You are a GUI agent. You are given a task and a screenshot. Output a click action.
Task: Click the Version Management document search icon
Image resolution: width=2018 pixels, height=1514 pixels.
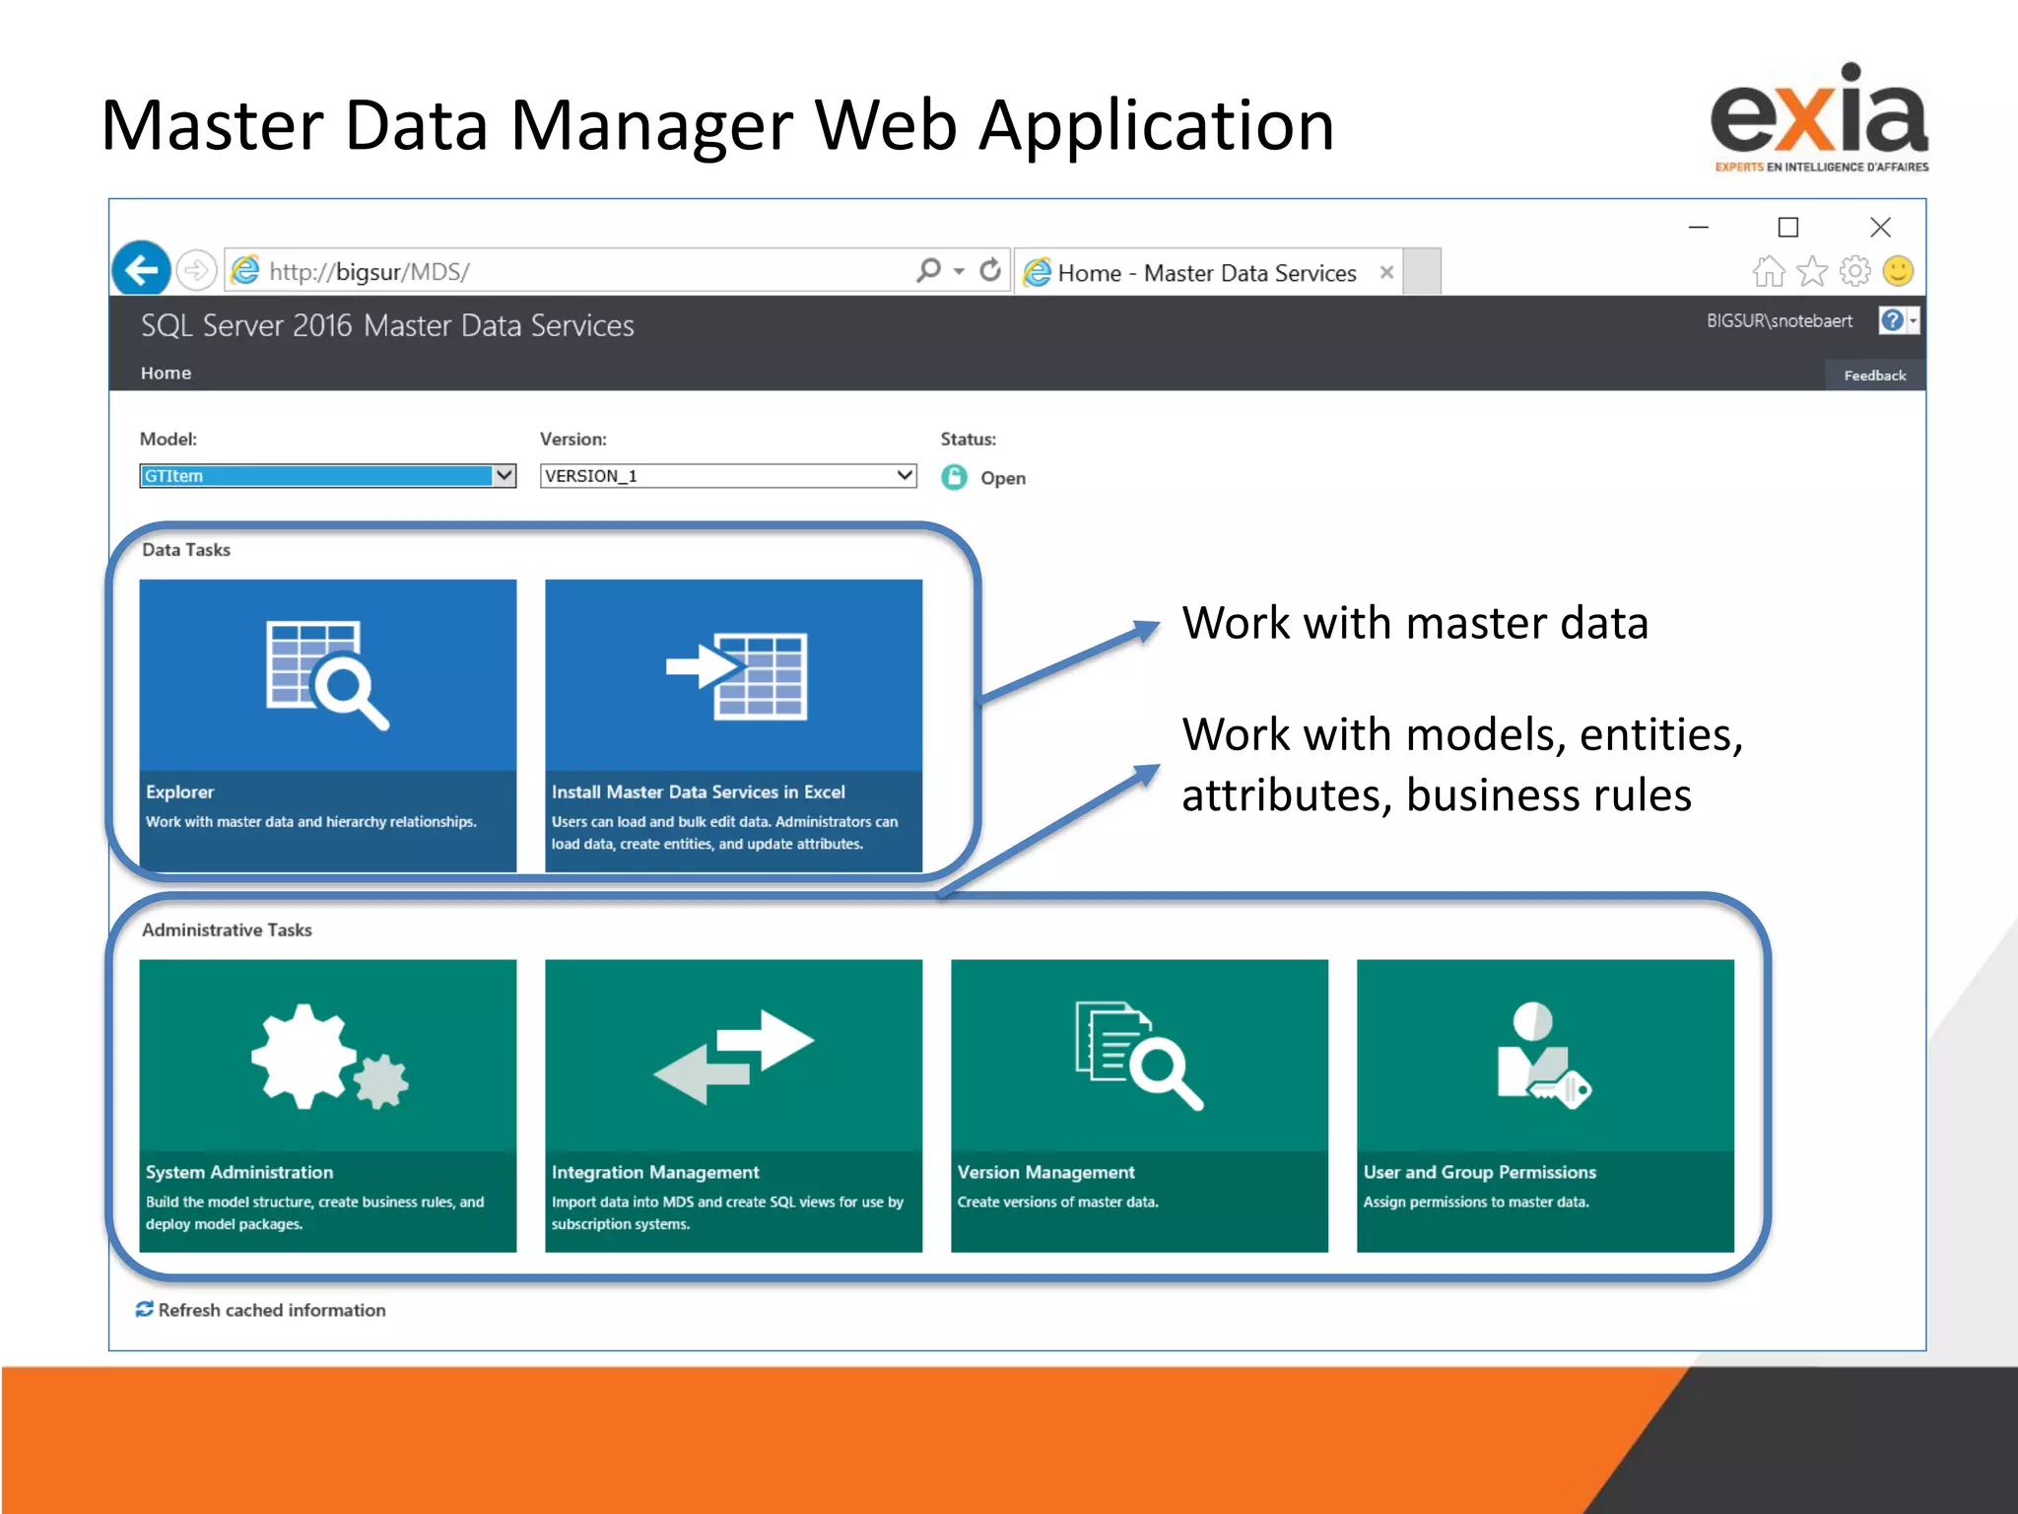(x=1139, y=1055)
